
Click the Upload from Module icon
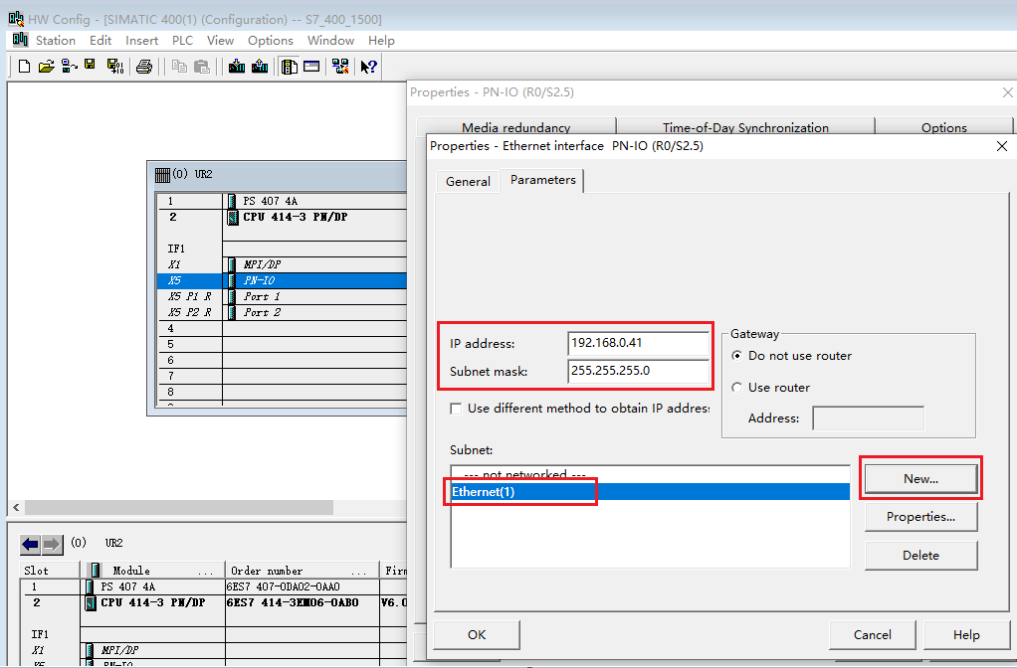tap(260, 66)
